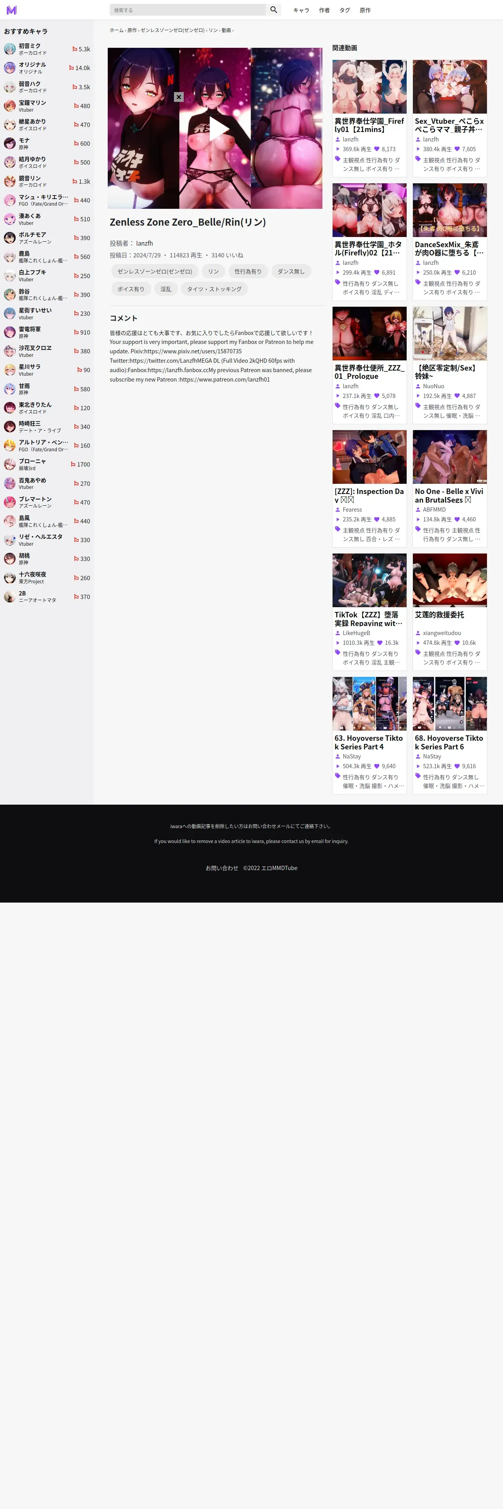Screen dimensions: 503x1509
Task: Open author ABFMMD in related videos
Action: (434, 510)
